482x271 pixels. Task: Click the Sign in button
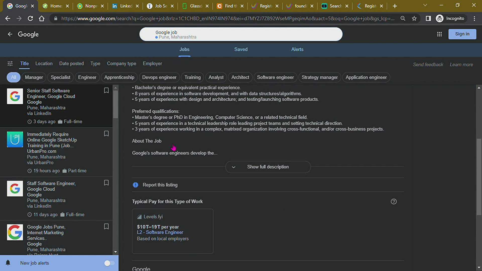pyautogui.click(x=462, y=34)
